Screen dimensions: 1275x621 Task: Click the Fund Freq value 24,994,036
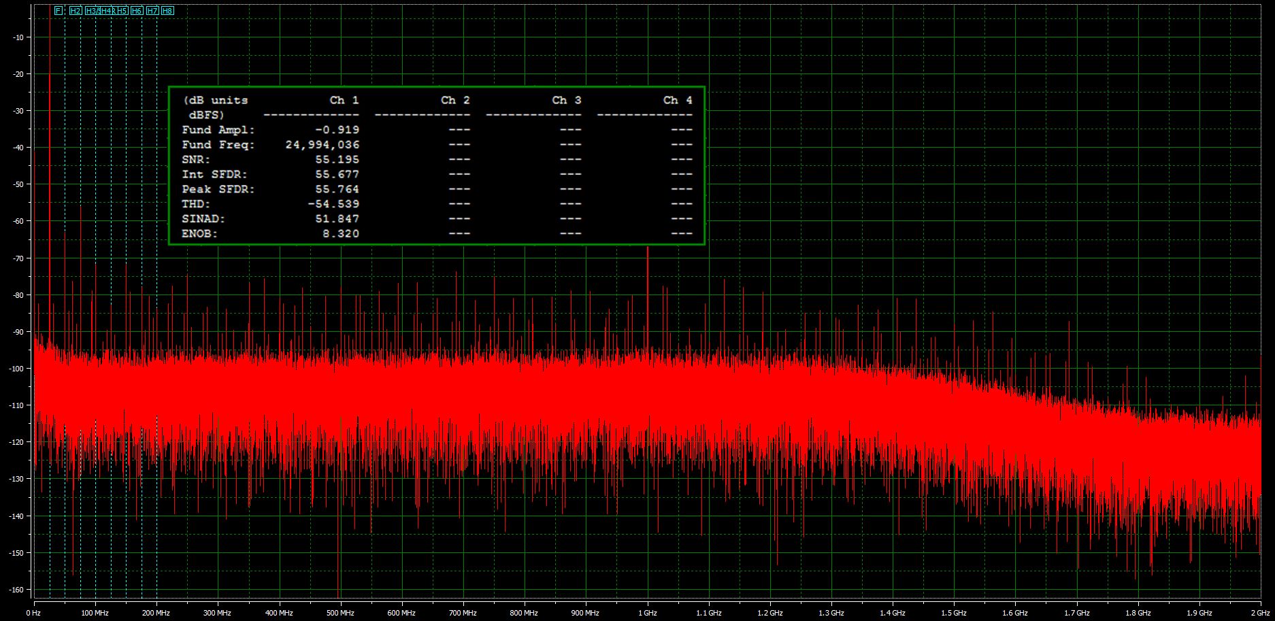pos(322,145)
